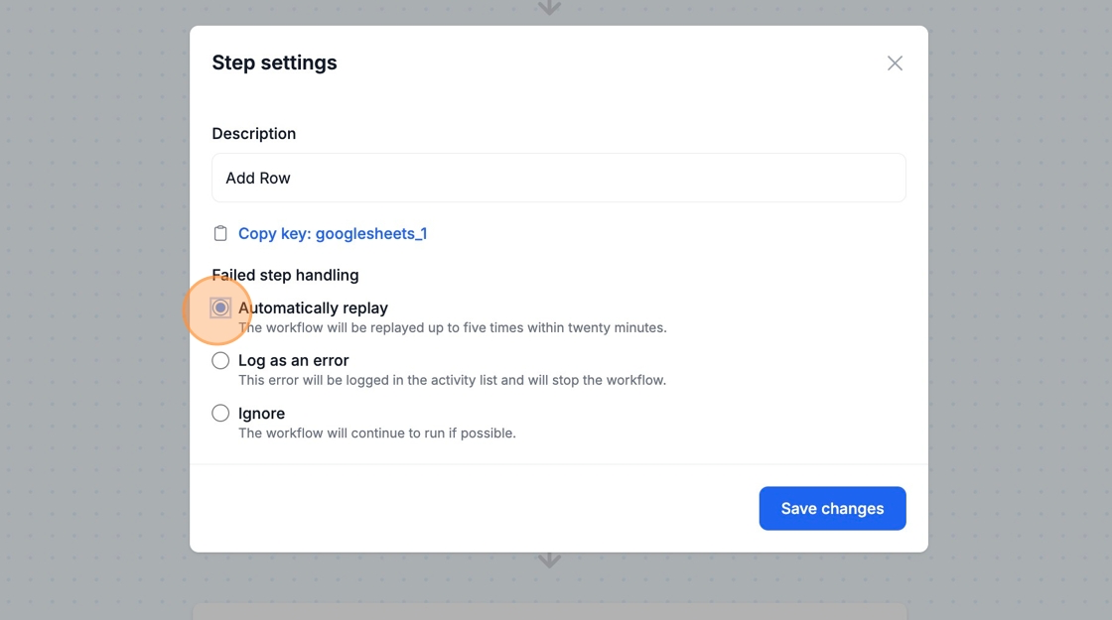Click the Description field label
This screenshot has height=620, width=1112.
(253, 134)
